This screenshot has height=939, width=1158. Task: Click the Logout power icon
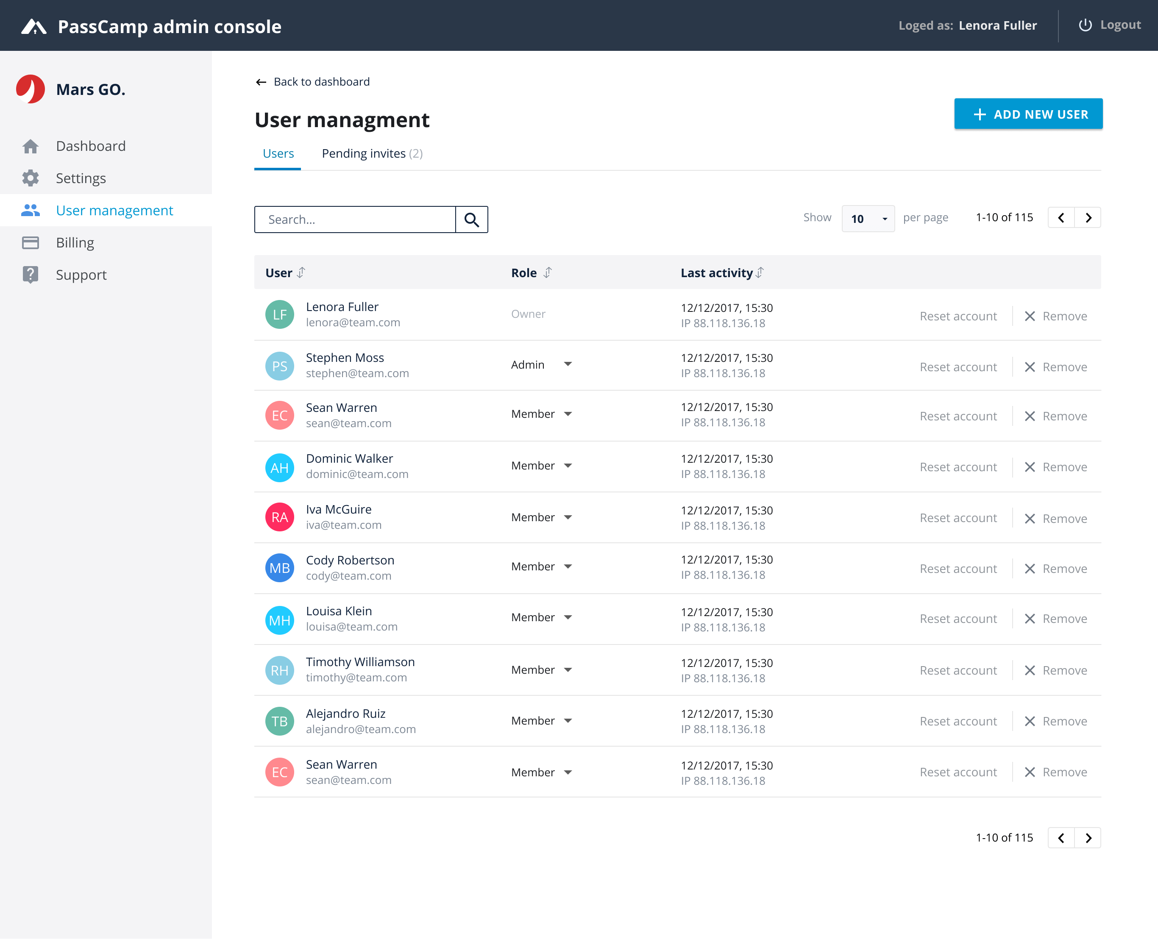tap(1085, 25)
